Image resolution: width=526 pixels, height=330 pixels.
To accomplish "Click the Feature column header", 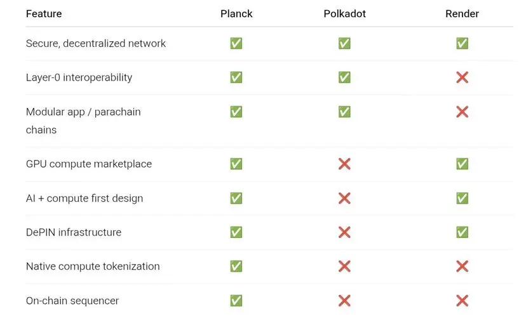I will pos(44,14).
